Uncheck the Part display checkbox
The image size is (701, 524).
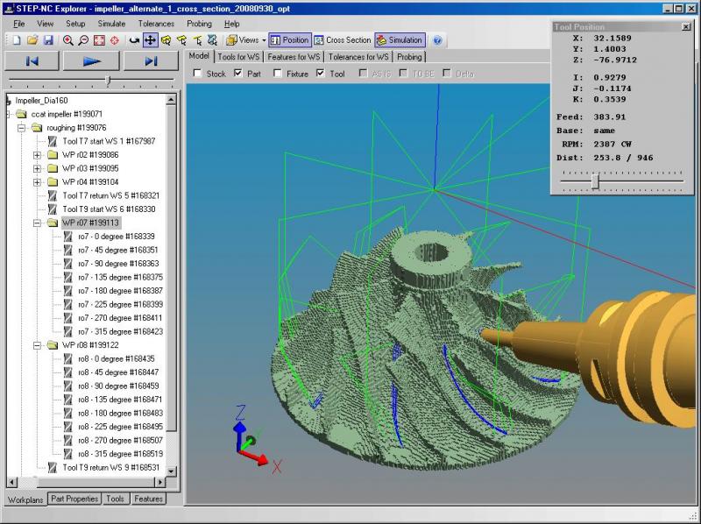[238, 74]
